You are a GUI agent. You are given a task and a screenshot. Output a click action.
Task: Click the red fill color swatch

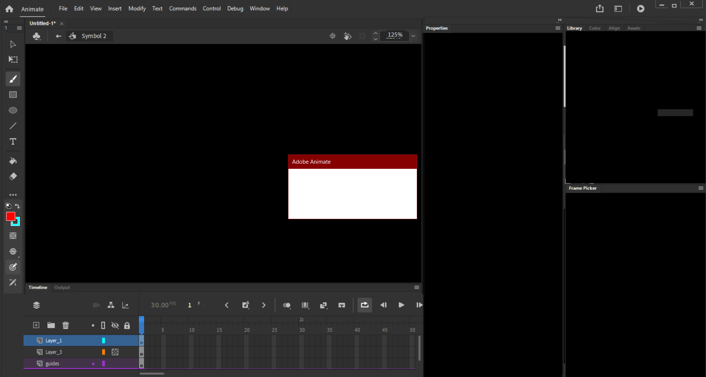10,216
